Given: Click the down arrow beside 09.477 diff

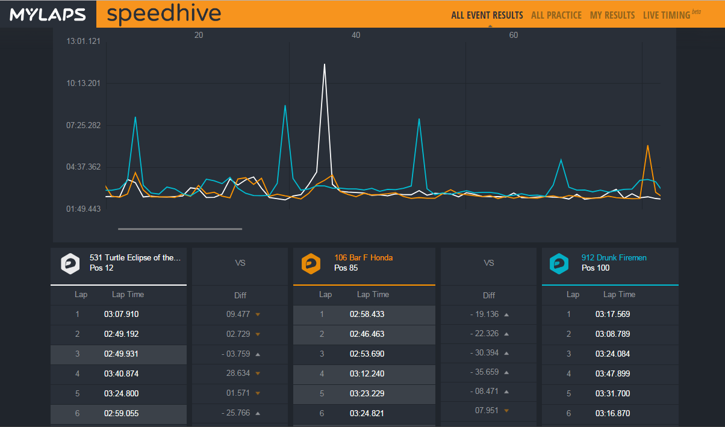Looking at the screenshot, I should point(258,314).
